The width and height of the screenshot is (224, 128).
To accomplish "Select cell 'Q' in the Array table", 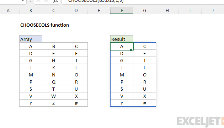I will tap(54, 82).
